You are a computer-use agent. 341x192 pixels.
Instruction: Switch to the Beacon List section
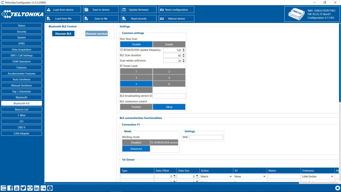[x=22, y=109]
